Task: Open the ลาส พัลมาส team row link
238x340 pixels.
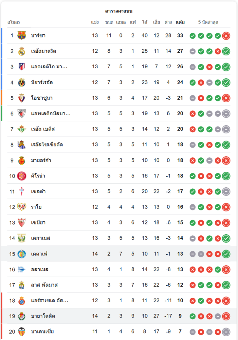Action: click(44, 285)
